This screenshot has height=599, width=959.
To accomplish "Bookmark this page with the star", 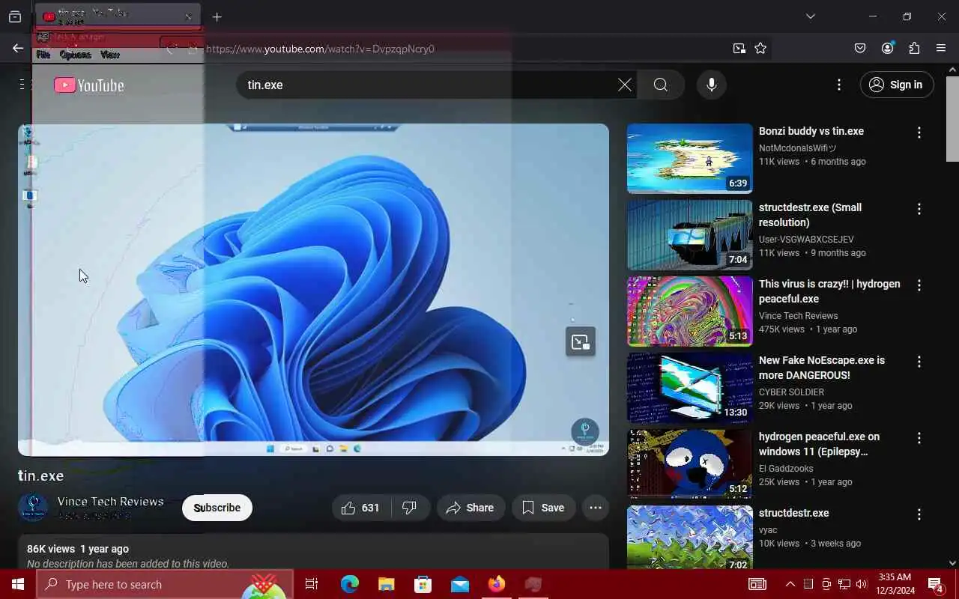I will click(x=760, y=49).
